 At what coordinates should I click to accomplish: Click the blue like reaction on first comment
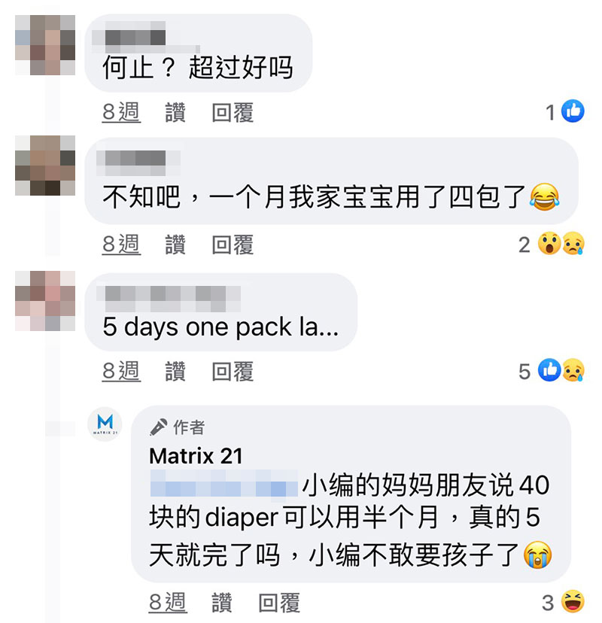pos(573,111)
